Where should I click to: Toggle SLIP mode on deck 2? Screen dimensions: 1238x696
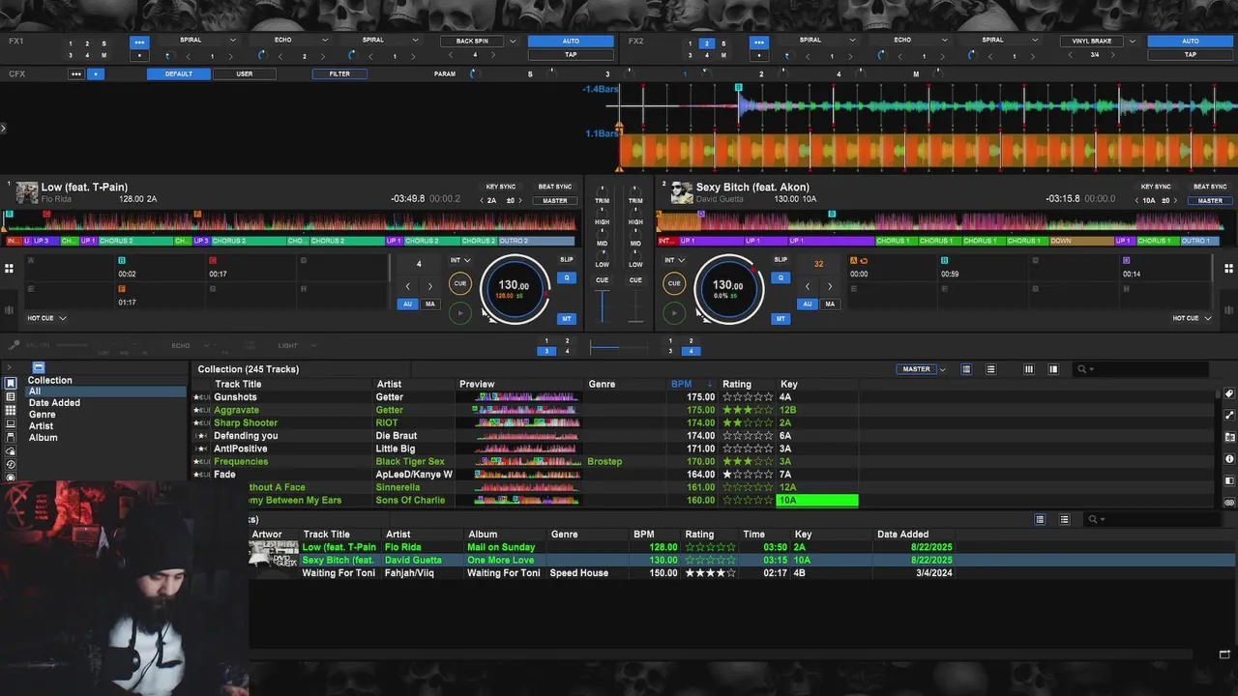click(780, 260)
